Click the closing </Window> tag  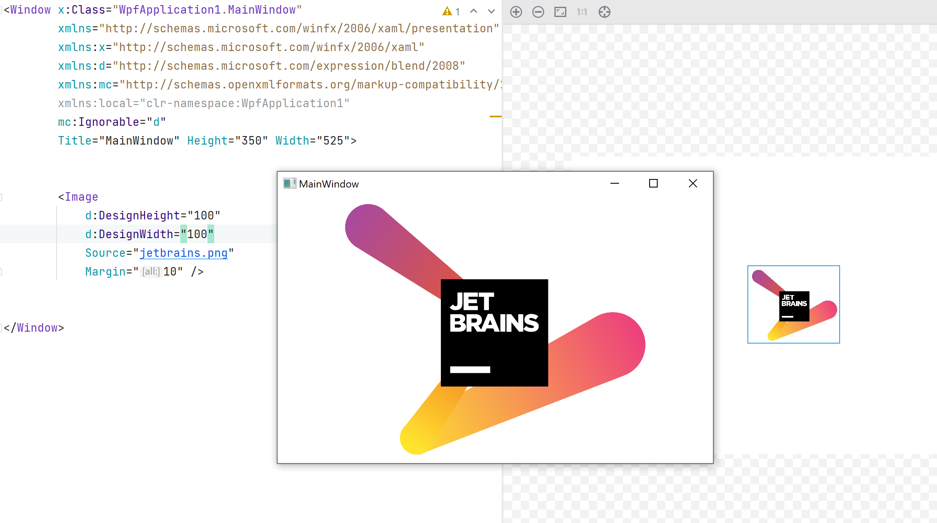point(34,328)
